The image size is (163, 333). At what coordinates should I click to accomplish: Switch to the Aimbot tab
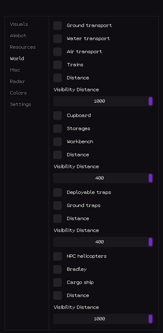click(18, 36)
